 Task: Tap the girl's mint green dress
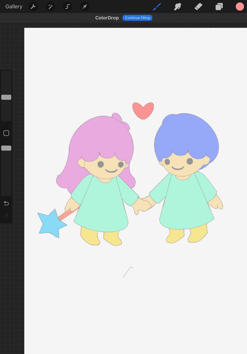(x=102, y=204)
